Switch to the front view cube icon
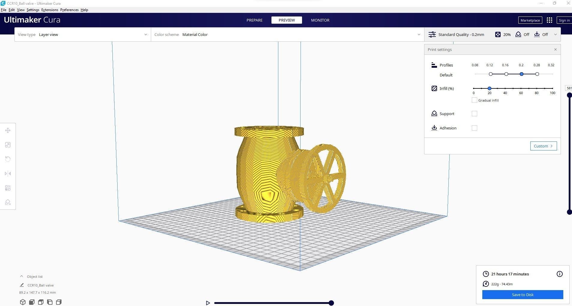Viewport: 572px width, 306px height. (31, 302)
